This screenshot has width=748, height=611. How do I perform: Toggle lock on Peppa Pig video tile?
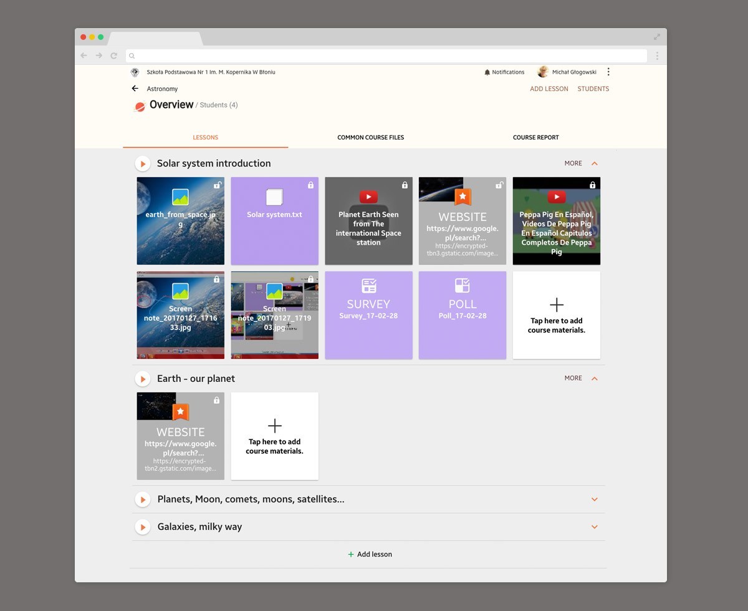tap(592, 185)
